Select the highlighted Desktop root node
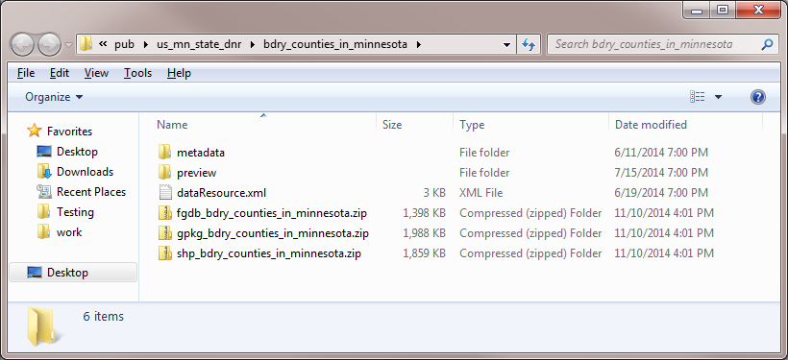 point(73,273)
